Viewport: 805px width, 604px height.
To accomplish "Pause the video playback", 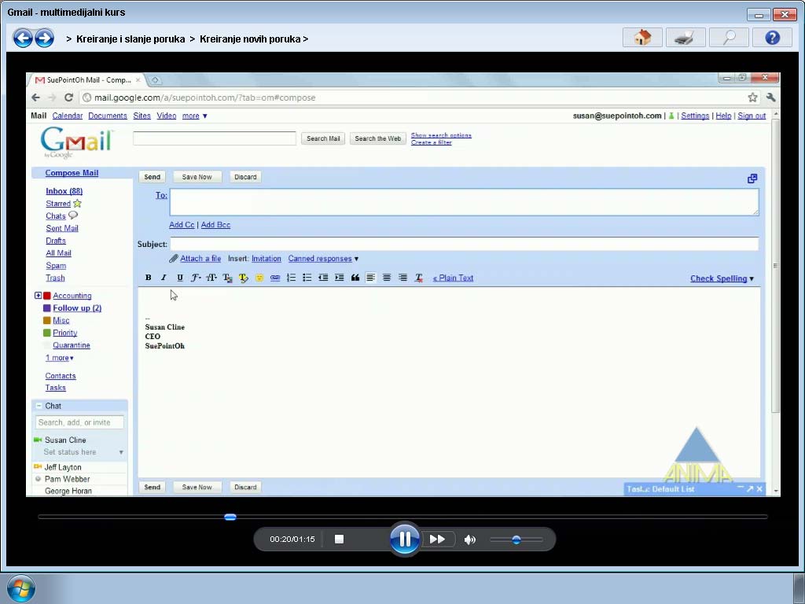I will click(x=405, y=539).
